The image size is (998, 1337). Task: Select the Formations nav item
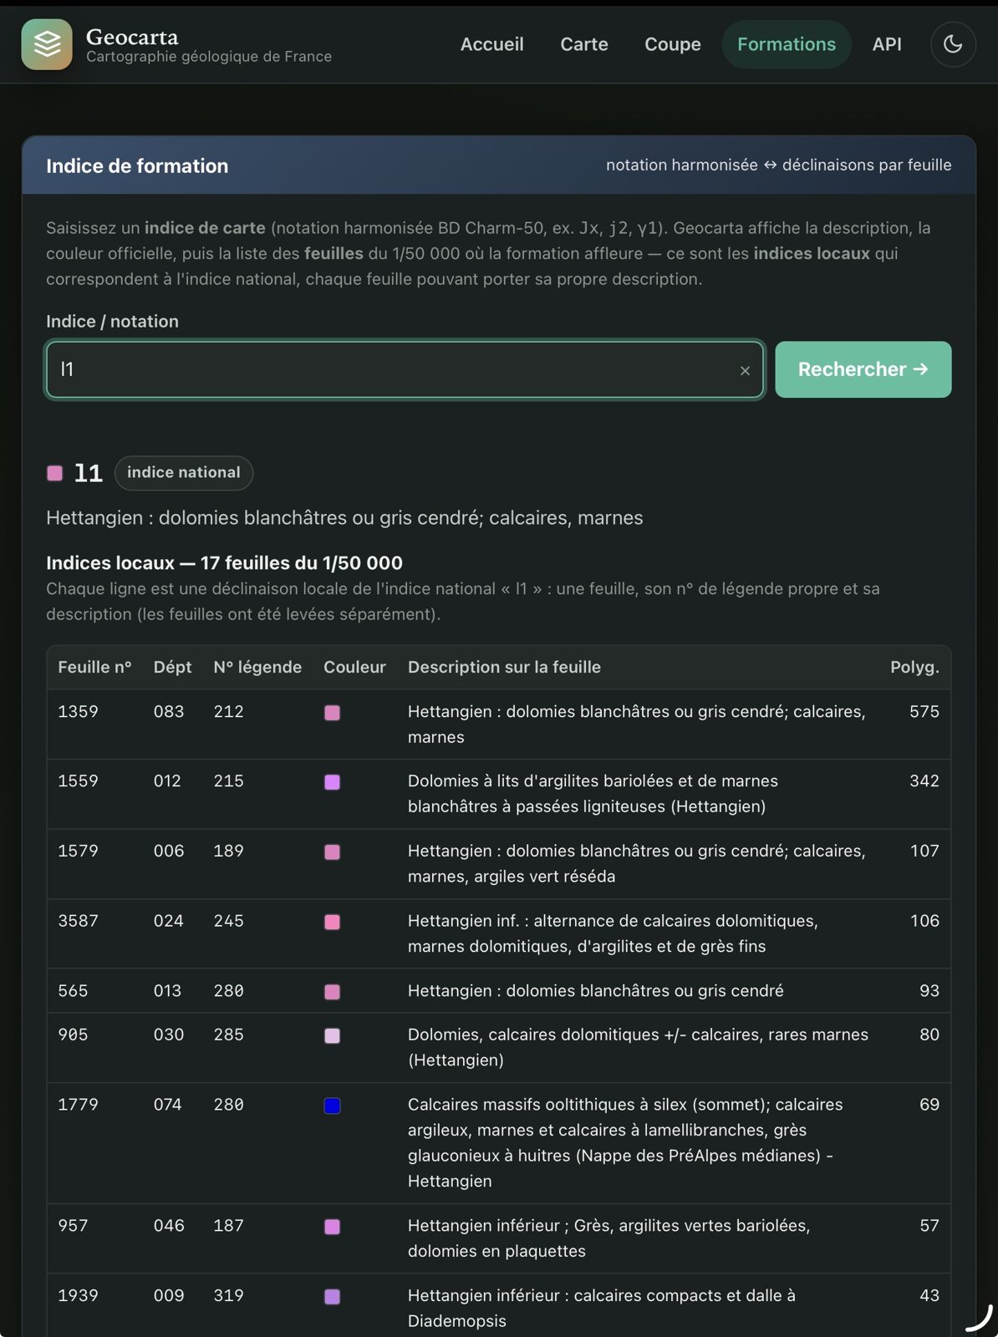(787, 44)
